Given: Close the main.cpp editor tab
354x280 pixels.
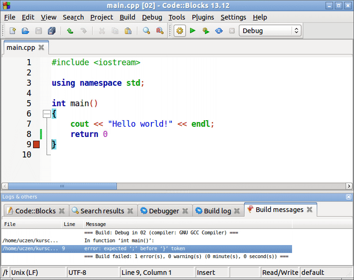Looking at the screenshot, I should point(41,48).
